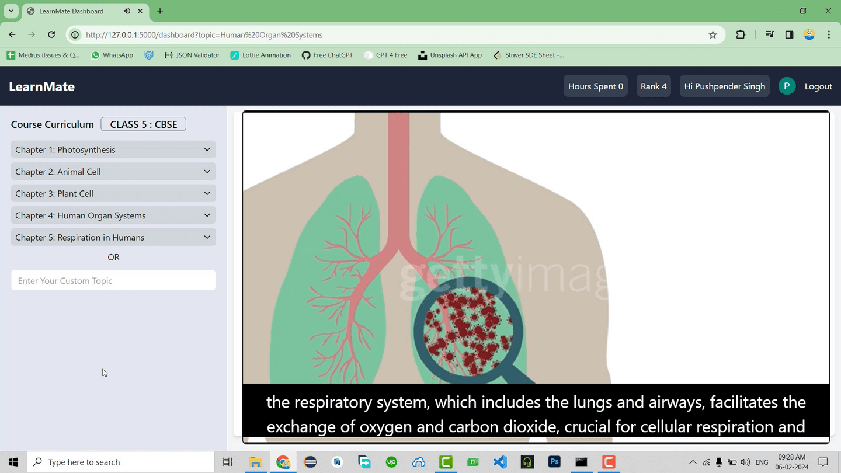This screenshot has width=841, height=473.
Task: Open the WhatsApp bookmark
Action: point(112,55)
